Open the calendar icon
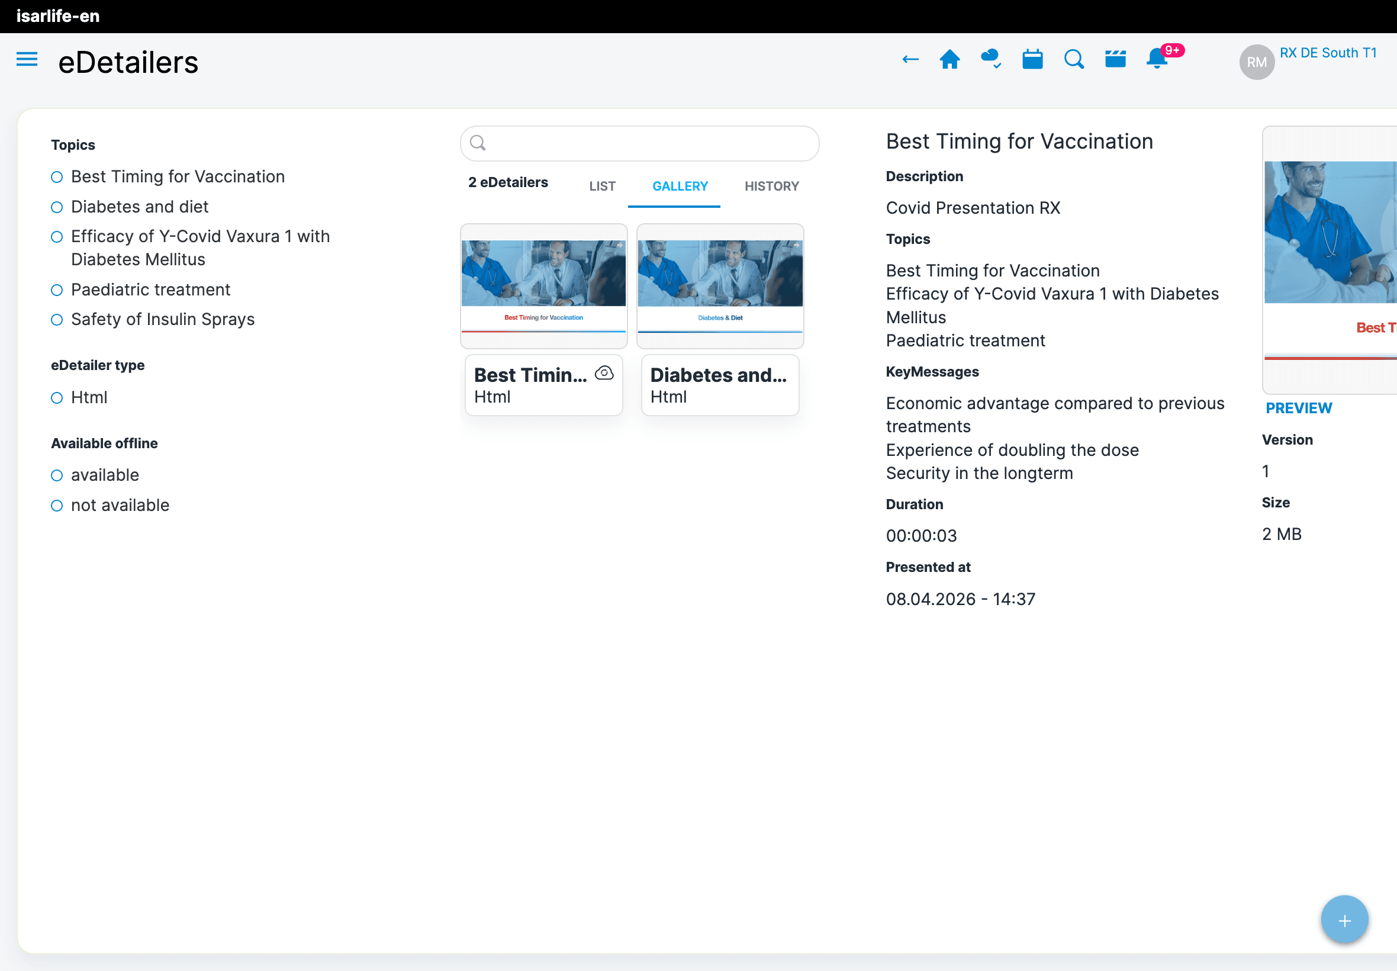The image size is (1397, 971). click(1032, 60)
